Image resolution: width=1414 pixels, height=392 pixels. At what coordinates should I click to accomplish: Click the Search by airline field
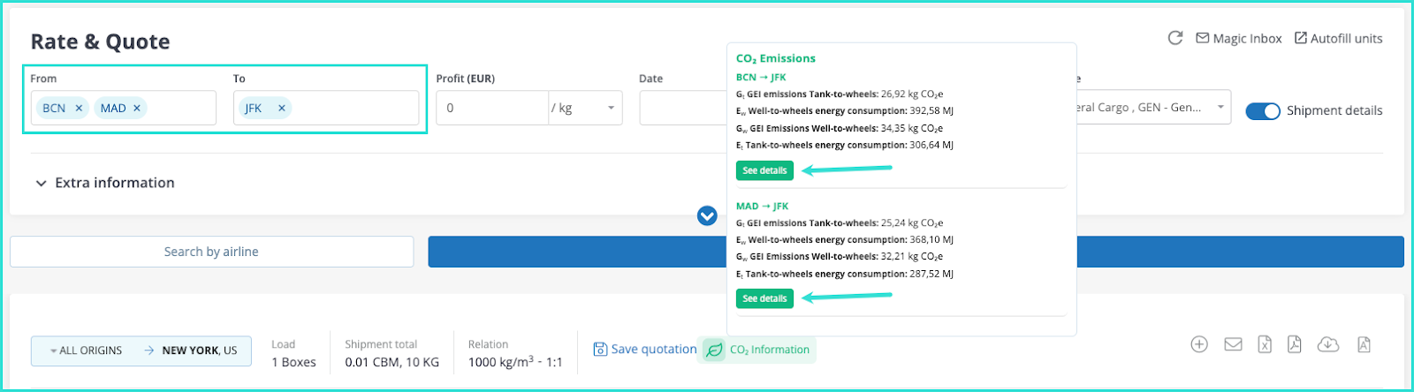211,252
